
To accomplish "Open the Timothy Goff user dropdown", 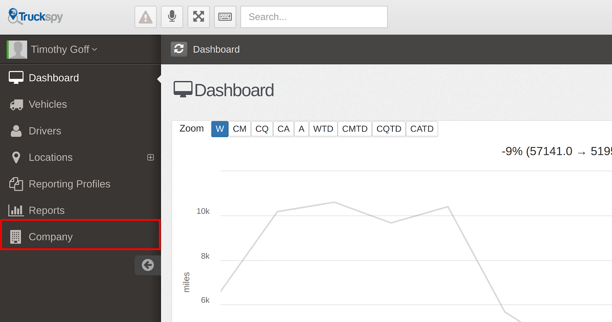I will pos(63,49).
